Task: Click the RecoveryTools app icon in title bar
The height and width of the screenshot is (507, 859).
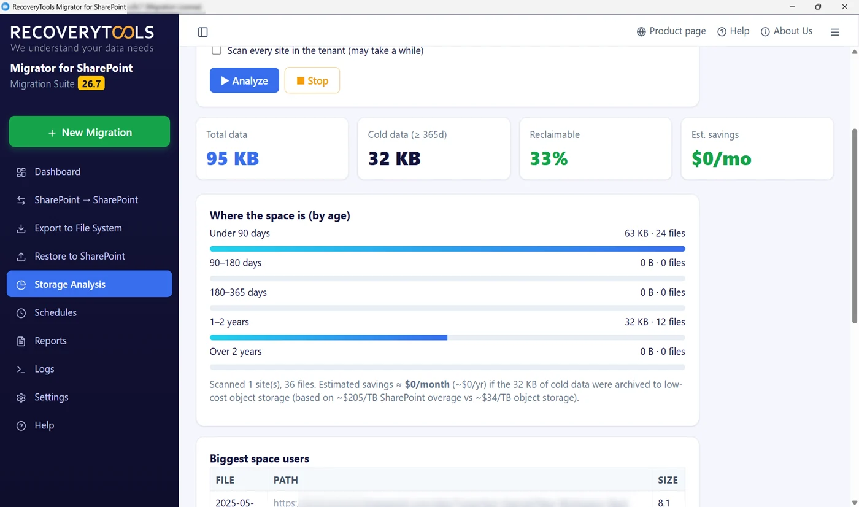Action: (6, 7)
